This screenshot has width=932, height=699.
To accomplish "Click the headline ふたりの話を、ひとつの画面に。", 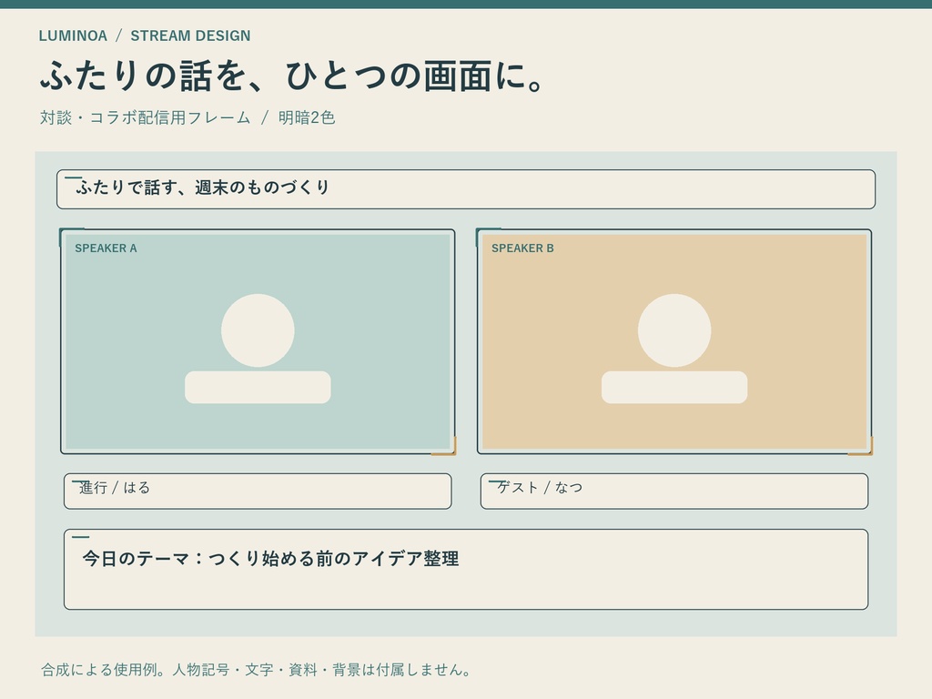I will (x=291, y=76).
